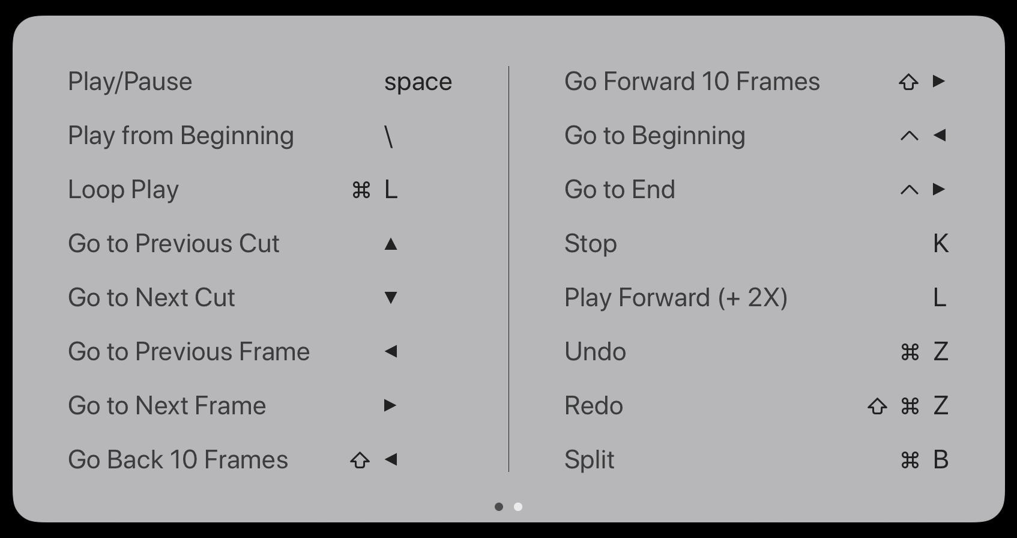
Task: Click the command symbol next to Loop Play
Action: [361, 190]
